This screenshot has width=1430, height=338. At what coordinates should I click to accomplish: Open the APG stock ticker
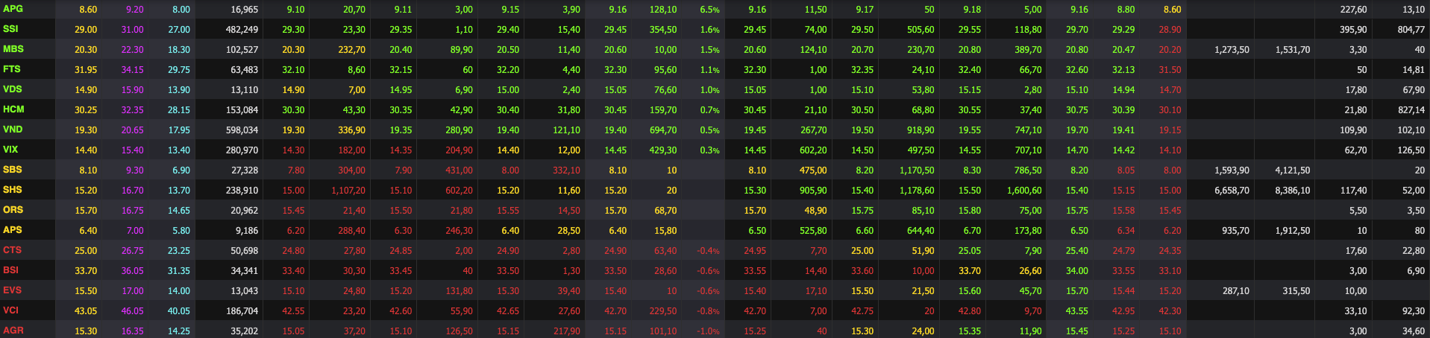point(13,9)
